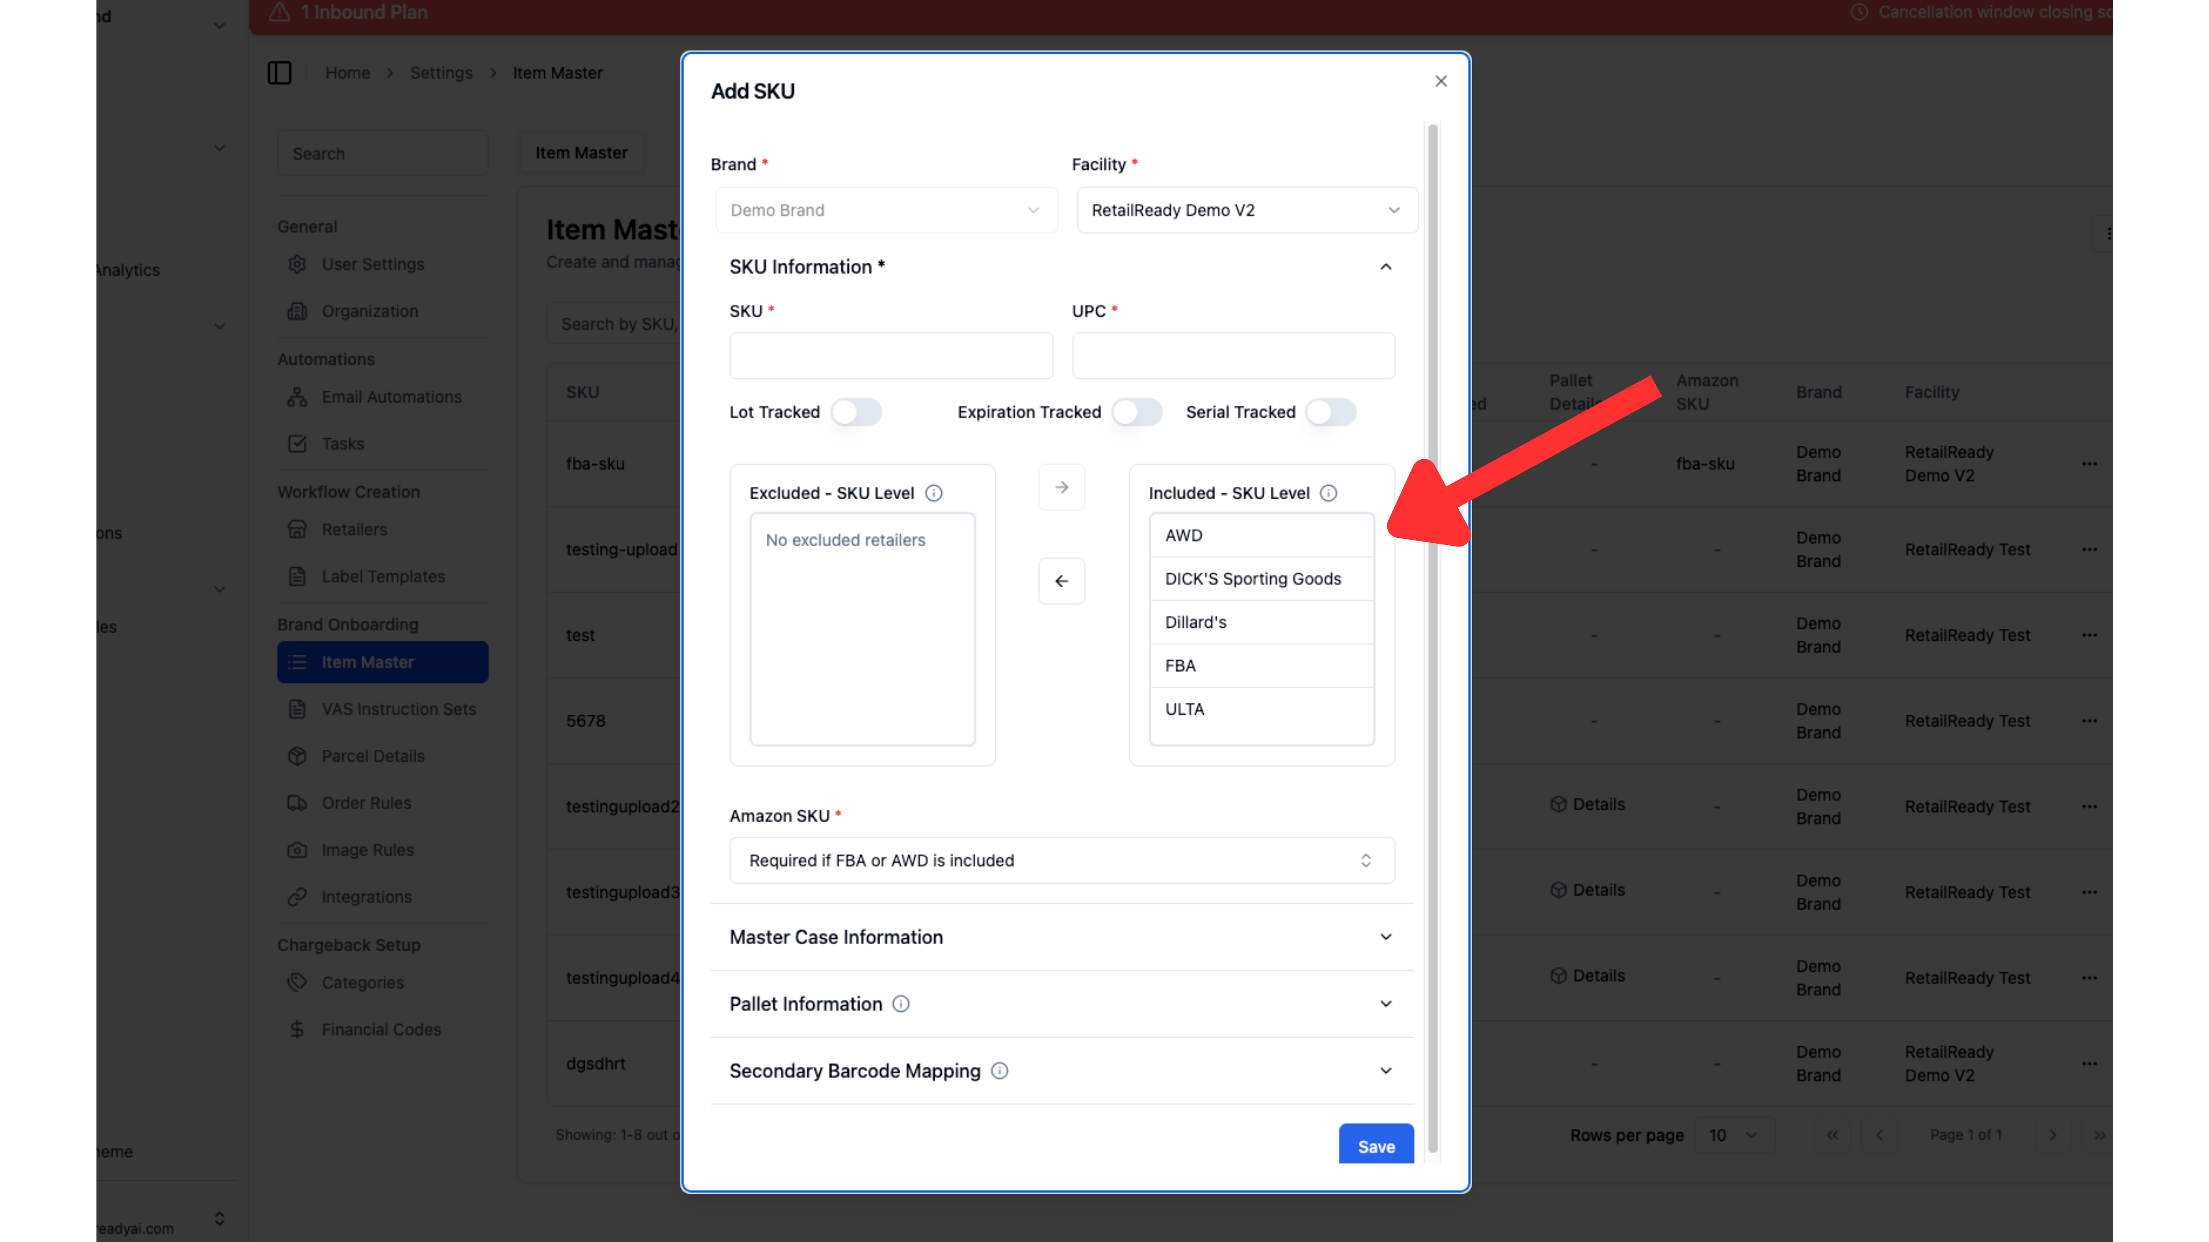Toggle Lot Tracked switch
2209x1242 pixels.
(856, 412)
